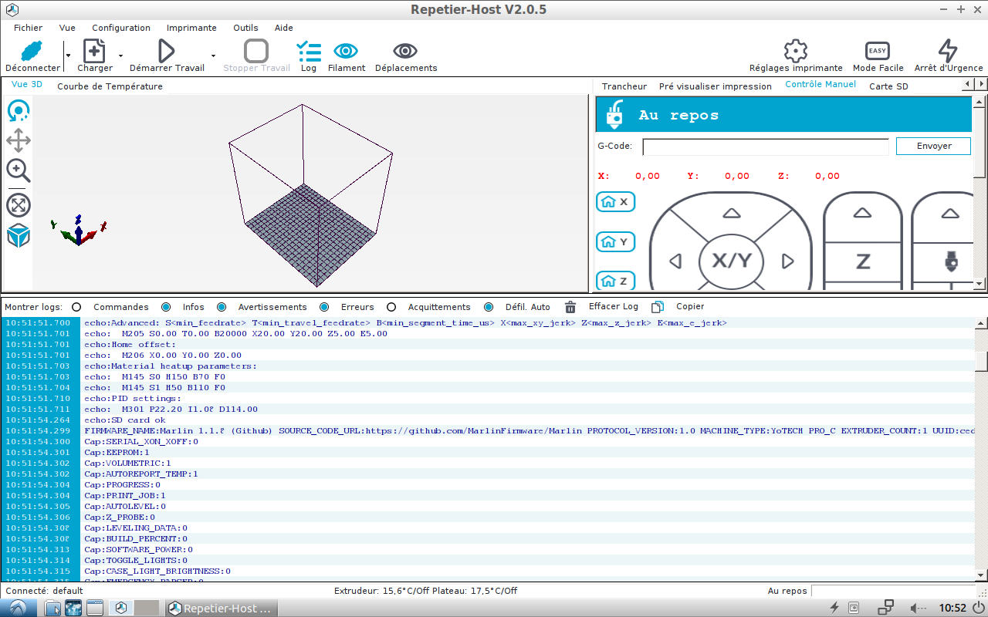Click the isometric cube view icon
The height and width of the screenshot is (617, 988).
point(19,235)
